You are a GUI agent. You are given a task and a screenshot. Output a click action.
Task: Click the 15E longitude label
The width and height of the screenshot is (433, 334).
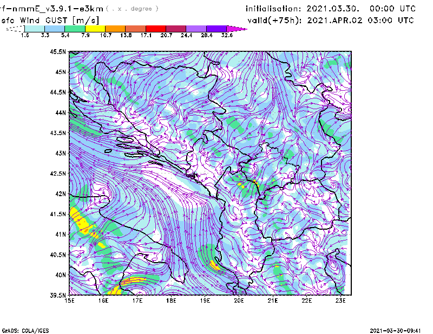click(69, 300)
